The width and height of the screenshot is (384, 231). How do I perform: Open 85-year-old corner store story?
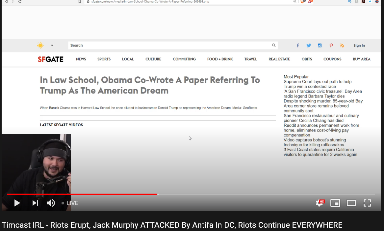323,106
